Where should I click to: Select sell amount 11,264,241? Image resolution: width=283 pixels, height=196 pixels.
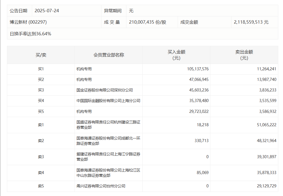point(267,69)
